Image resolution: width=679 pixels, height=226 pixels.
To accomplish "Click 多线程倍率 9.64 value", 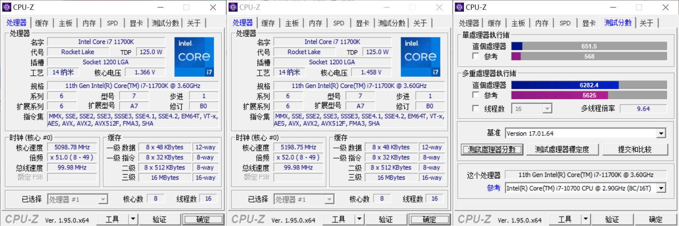I will click(643, 109).
